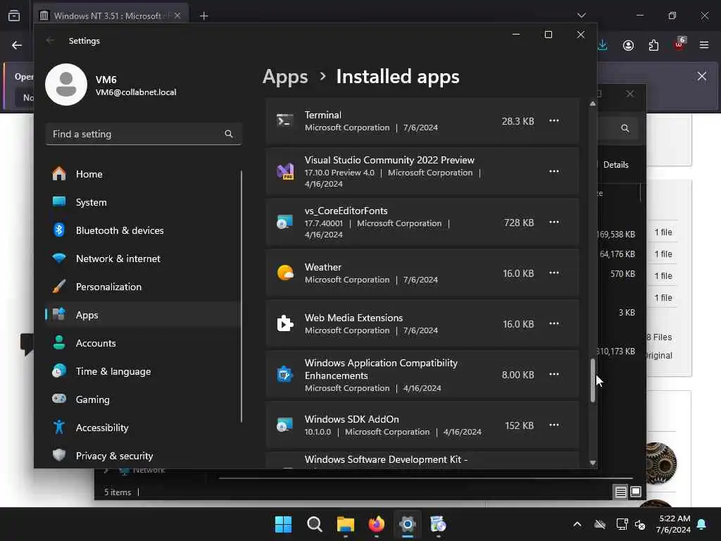Click the scroll down arrow of apps list
The width and height of the screenshot is (721, 541).
tap(593, 463)
